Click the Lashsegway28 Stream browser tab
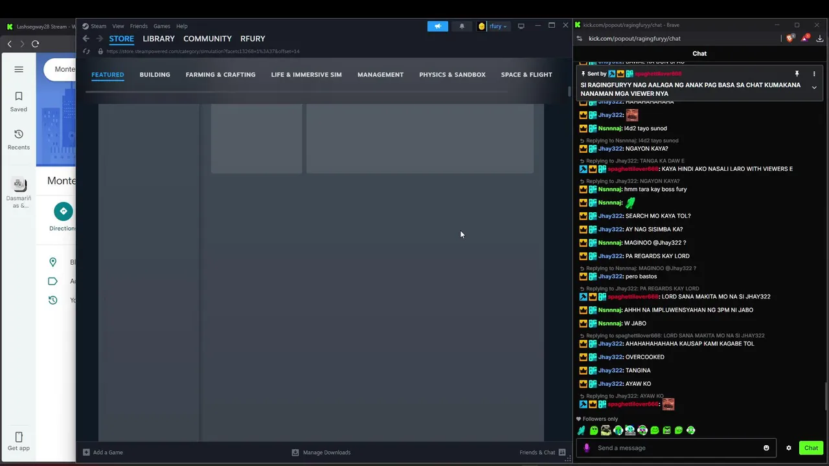This screenshot has height=466, width=829. pos(40,27)
